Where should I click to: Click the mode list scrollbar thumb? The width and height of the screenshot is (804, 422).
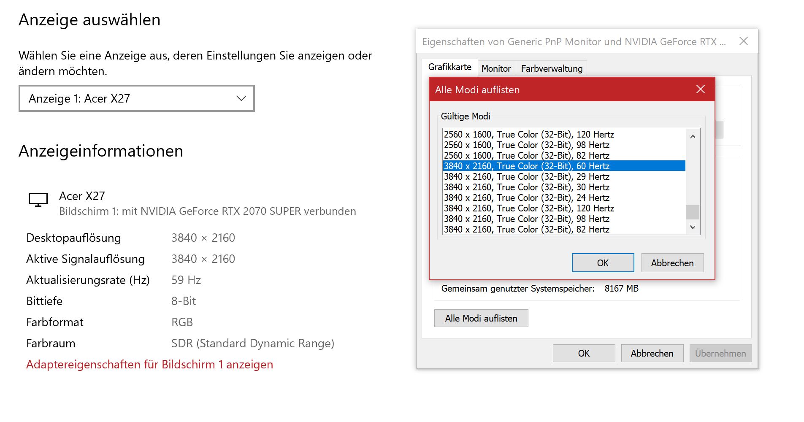pos(693,212)
